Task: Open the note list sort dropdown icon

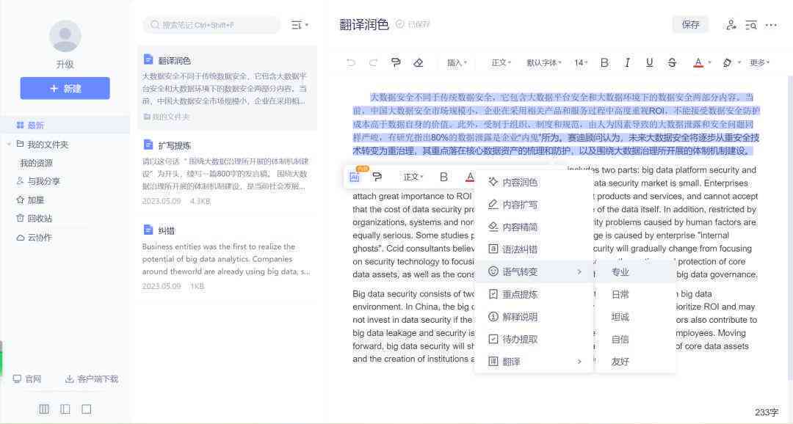Action: [300, 25]
